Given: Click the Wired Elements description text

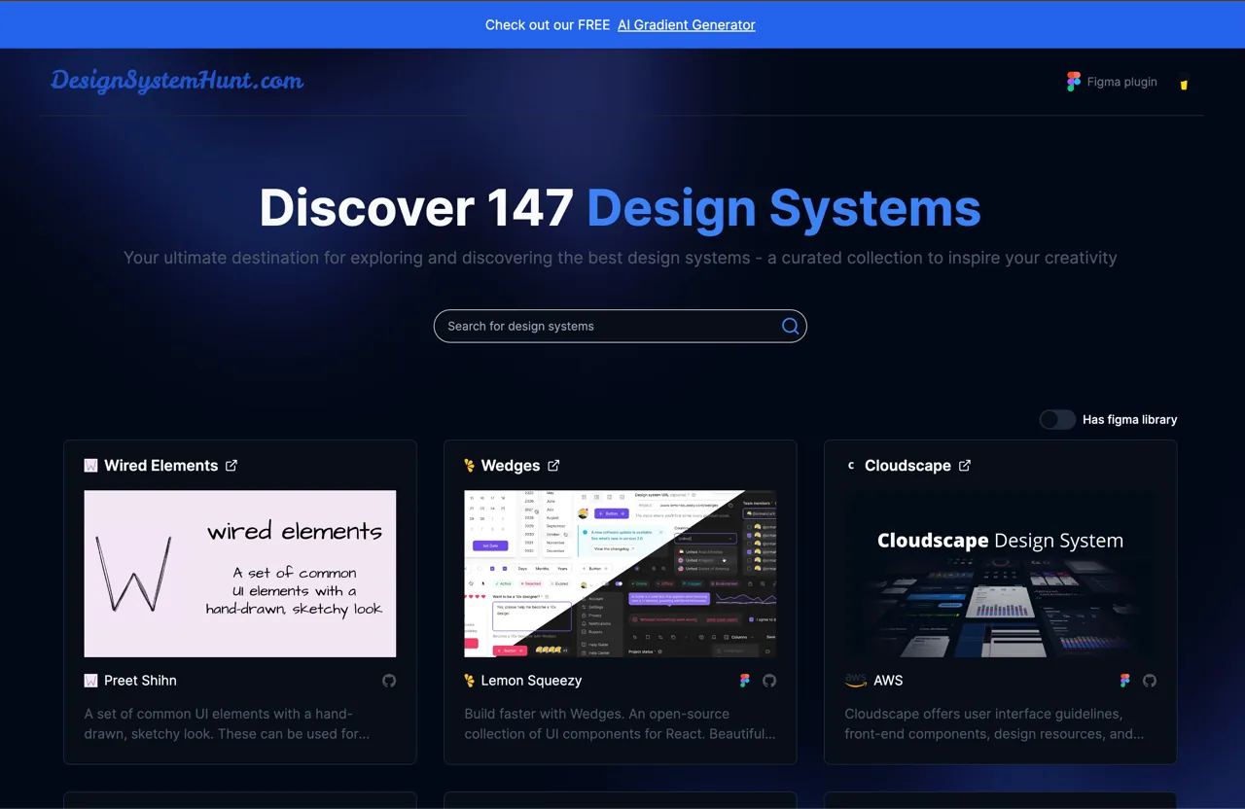Looking at the screenshot, I should [x=228, y=723].
